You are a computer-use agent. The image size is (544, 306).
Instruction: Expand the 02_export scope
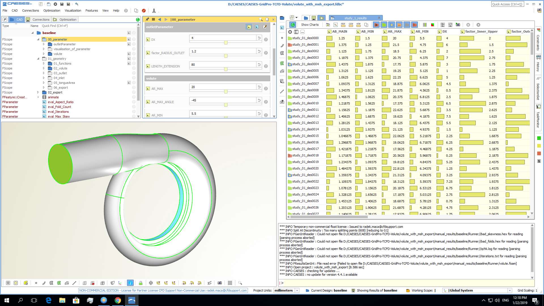[x=38, y=92]
